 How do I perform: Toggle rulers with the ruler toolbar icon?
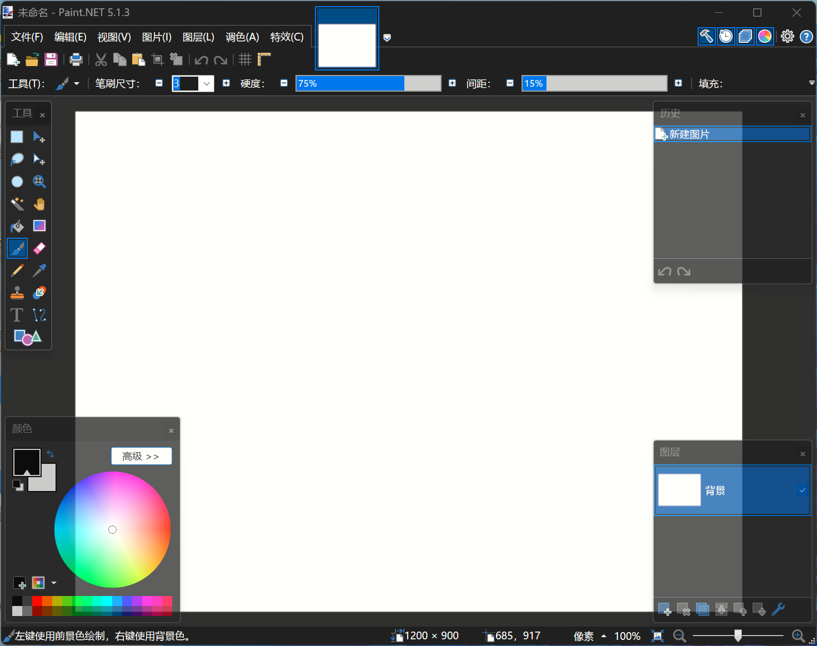pos(264,59)
